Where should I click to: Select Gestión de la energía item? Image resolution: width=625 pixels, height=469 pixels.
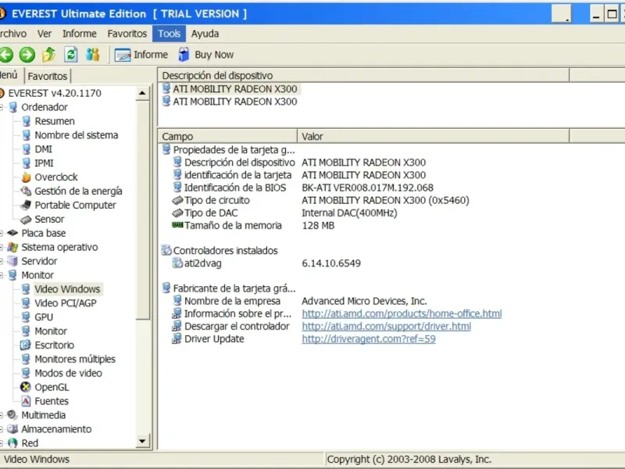point(71,191)
